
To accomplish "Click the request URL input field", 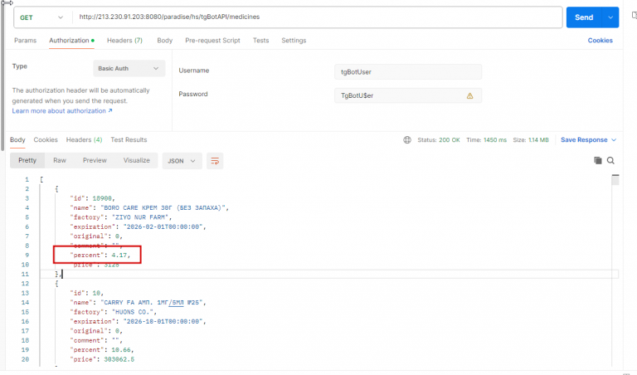I will click(317, 17).
